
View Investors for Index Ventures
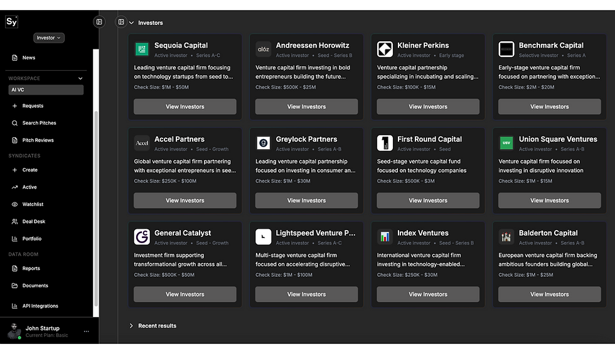pyautogui.click(x=428, y=294)
